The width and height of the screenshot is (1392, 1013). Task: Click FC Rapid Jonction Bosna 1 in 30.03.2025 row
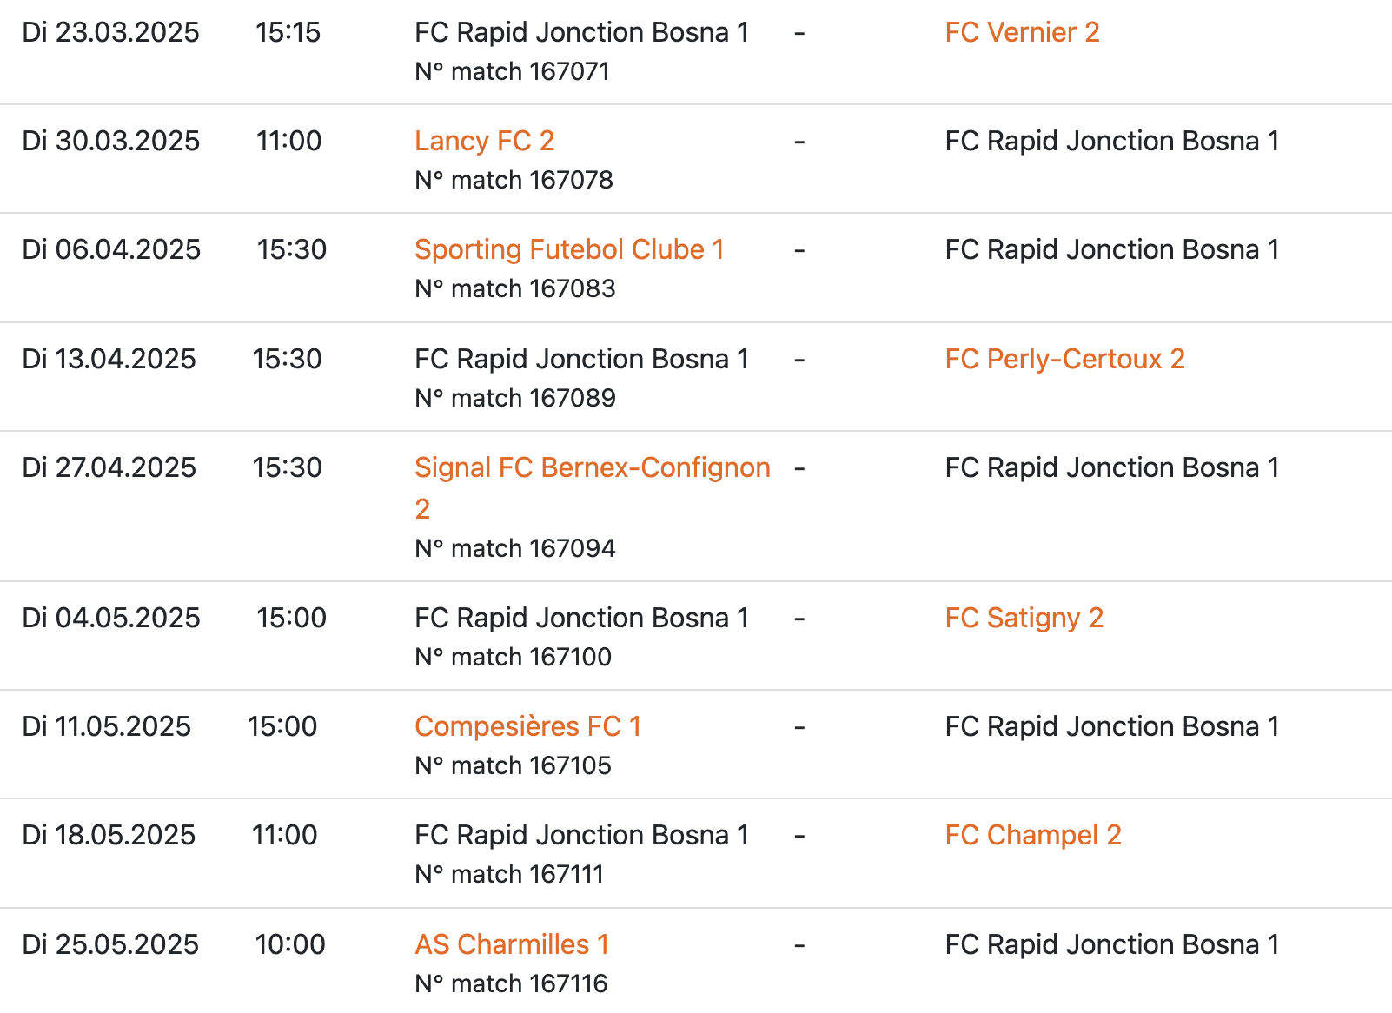[1111, 141]
